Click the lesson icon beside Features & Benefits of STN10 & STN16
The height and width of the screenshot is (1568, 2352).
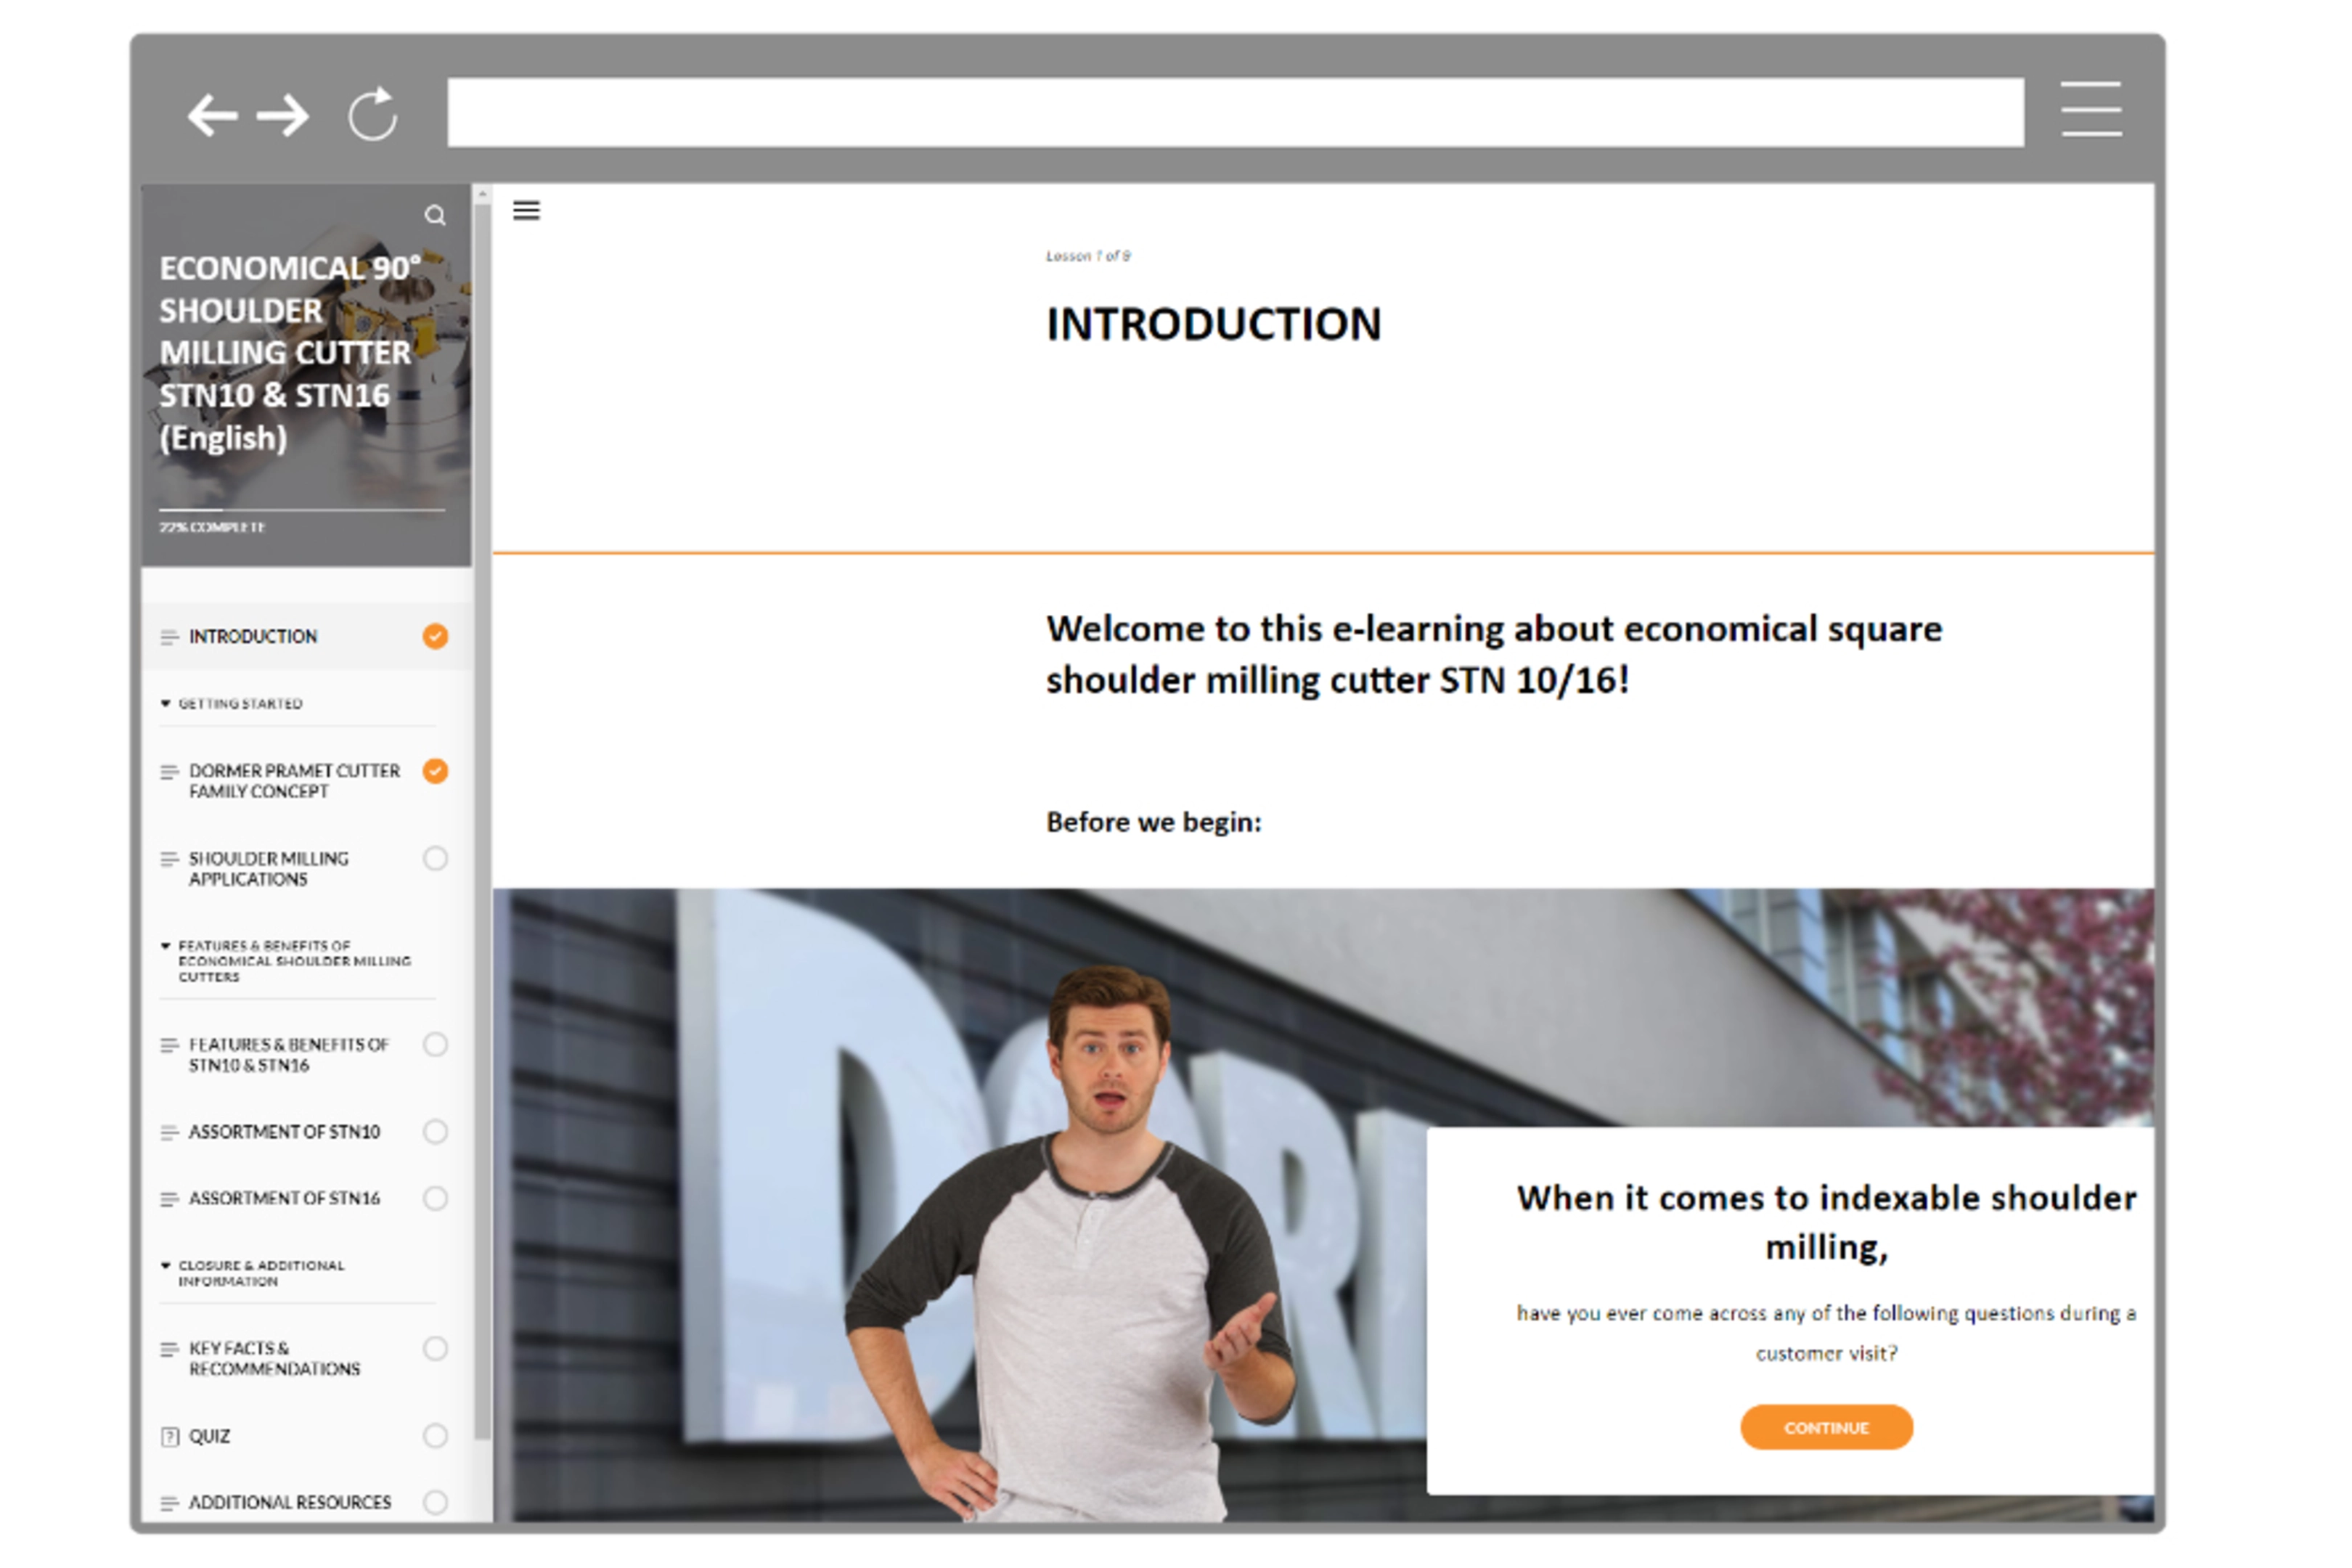[x=170, y=1045]
